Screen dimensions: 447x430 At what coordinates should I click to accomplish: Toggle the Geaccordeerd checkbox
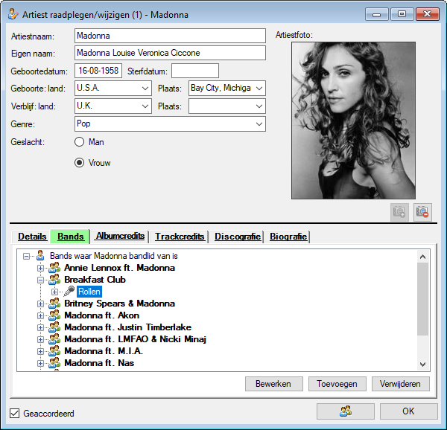15,413
